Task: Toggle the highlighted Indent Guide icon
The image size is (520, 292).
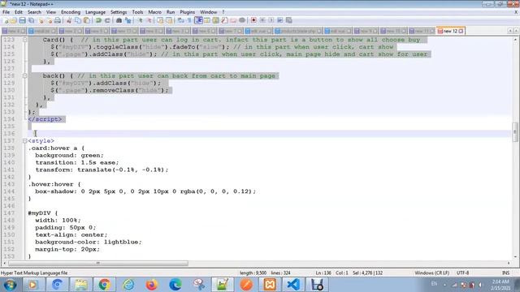Action: [198, 20]
